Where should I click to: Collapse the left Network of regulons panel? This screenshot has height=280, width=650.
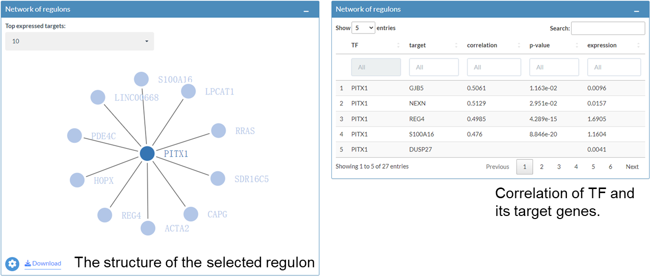point(306,10)
